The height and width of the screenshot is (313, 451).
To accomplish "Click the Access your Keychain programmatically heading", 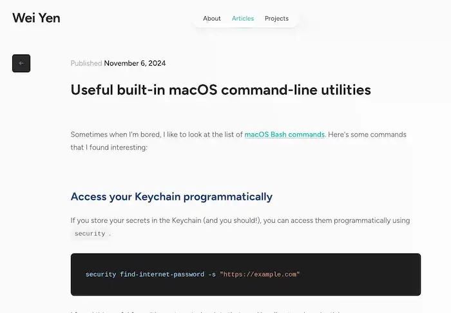I will pos(171,196).
